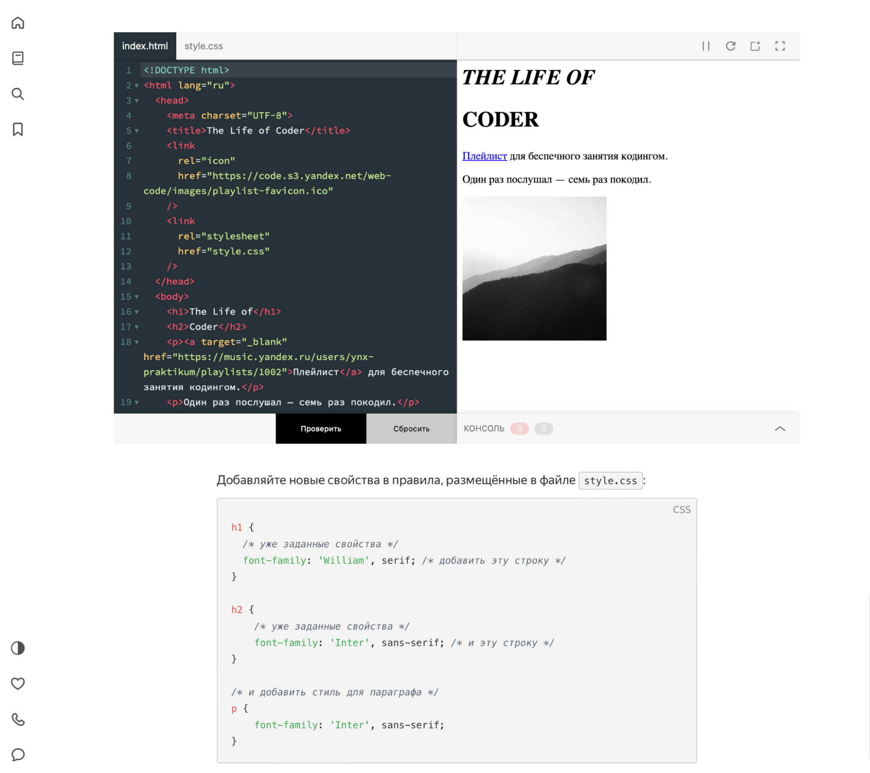
Task: Click the Сбросить reset button
Action: pyautogui.click(x=411, y=429)
